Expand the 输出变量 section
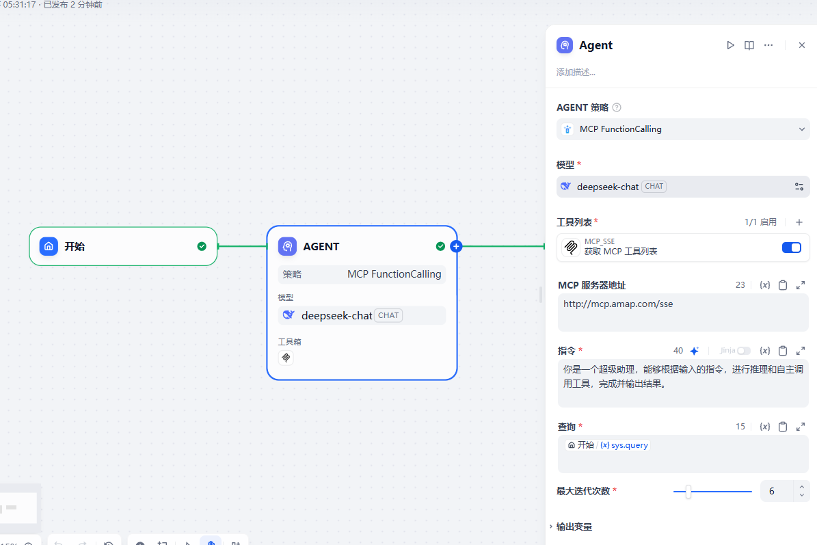 574,527
